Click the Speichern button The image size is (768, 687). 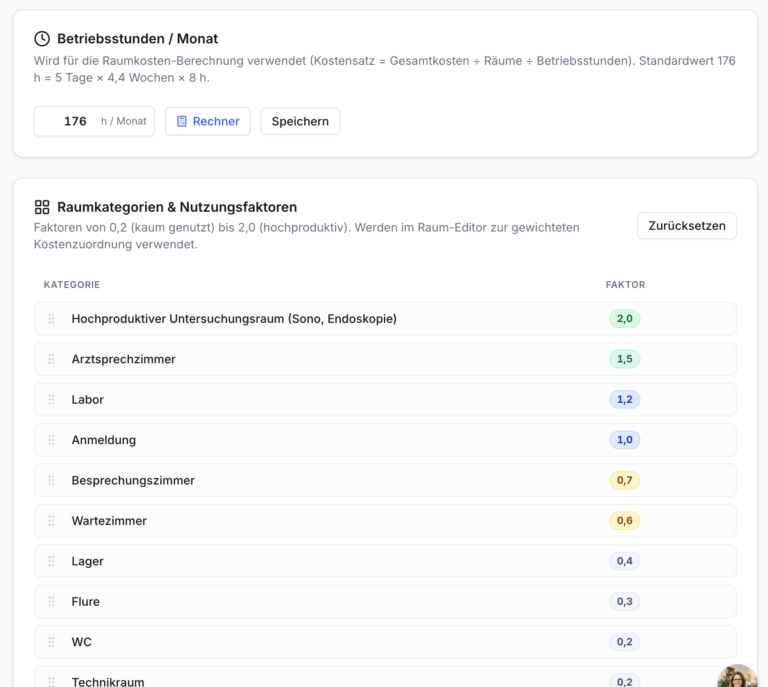click(x=300, y=121)
